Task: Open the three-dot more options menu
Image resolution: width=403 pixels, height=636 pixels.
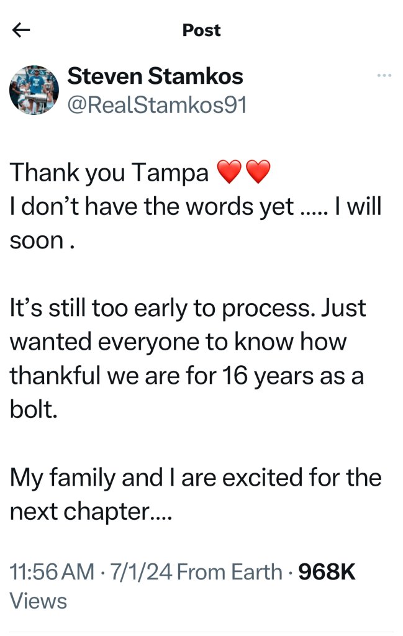Action: click(x=384, y=76)
